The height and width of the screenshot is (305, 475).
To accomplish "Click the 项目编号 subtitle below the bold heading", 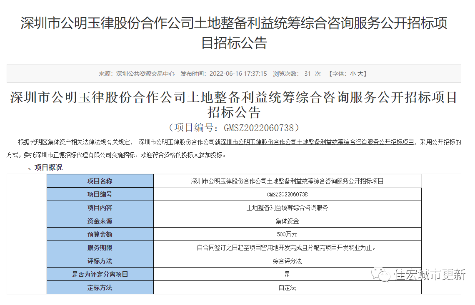I will pyautogui.click(x=234, y=127).
